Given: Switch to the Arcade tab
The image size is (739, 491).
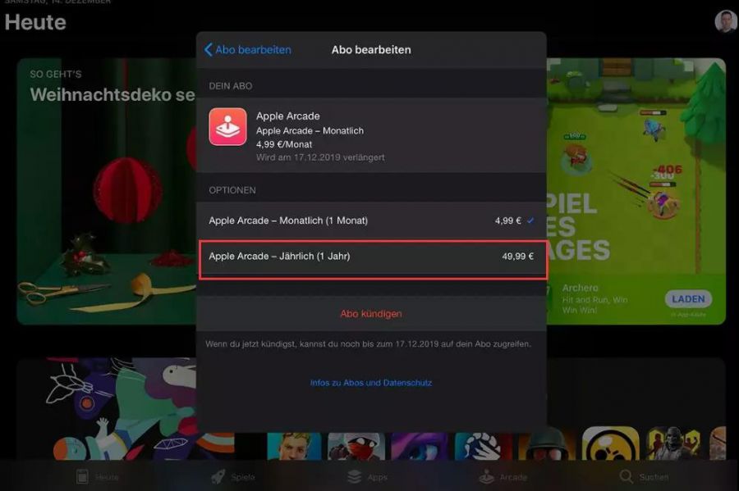Looking at the screenshot, I should (503, 477).
